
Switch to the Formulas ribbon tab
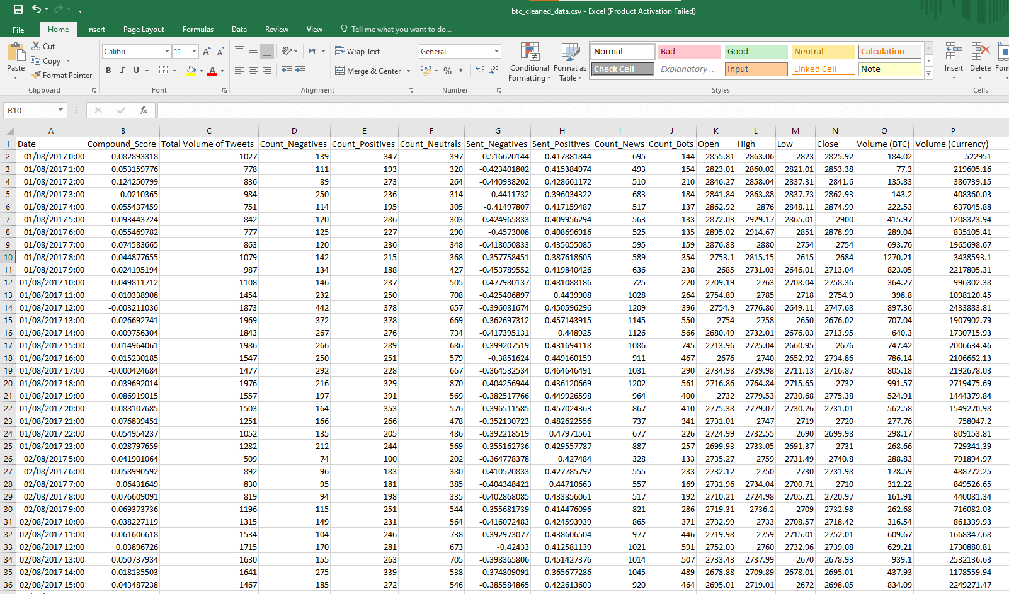[x=198, y=29]
